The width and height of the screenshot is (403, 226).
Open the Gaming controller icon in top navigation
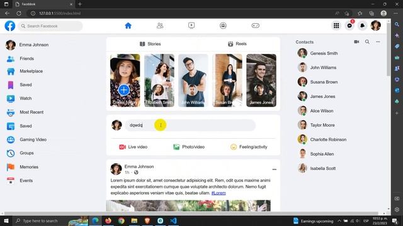click(x=255, y=26)
